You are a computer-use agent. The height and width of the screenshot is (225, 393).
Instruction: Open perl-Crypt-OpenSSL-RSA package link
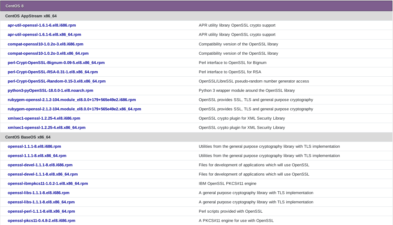pyautogui.click(x=53, y=72)
